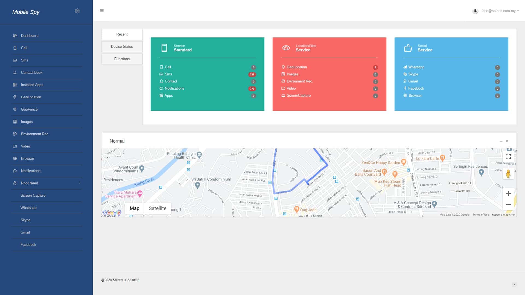Viewport: 525px width, 295px height.
Task: Expand the Root Need sidebar chevron
Action: point(80,183)
